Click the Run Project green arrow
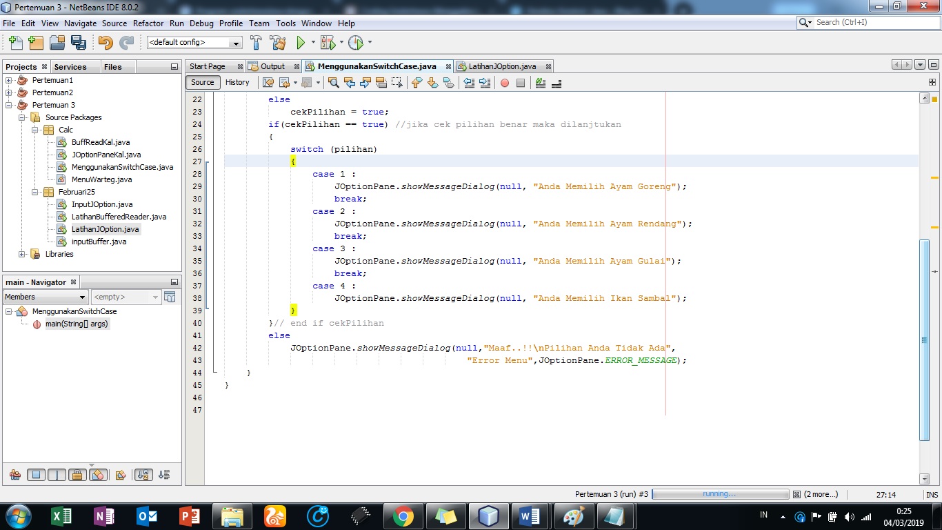The height and width of the screenshot is (530, 942). 301,43
